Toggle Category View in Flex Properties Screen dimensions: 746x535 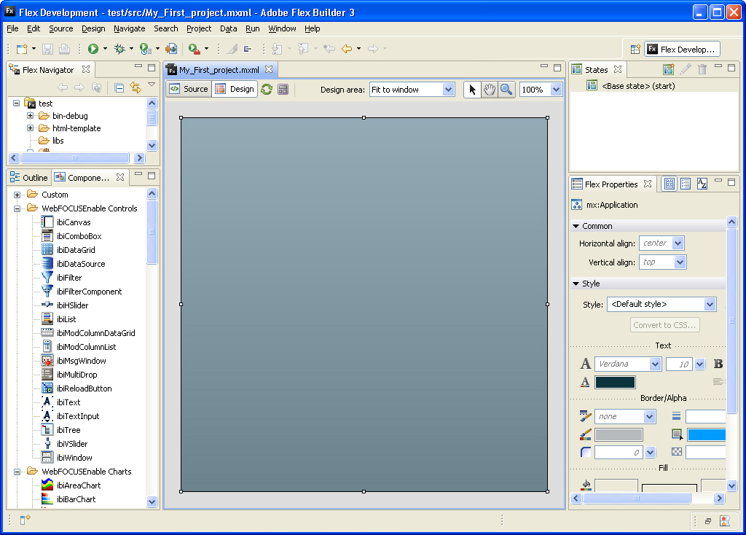pyautogui.click(x=686, y=184)
